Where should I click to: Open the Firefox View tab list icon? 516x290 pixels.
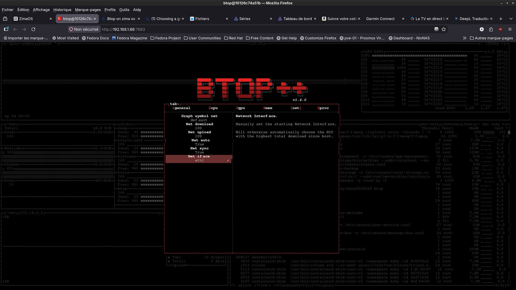[x=5, y=19]
